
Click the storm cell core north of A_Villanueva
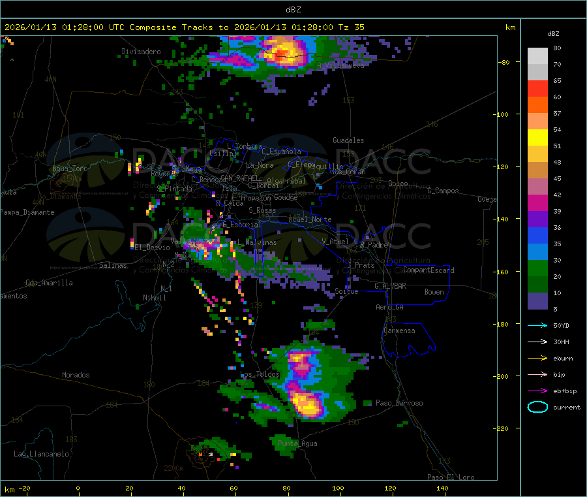pyautogui.click(x=284, y=52)
